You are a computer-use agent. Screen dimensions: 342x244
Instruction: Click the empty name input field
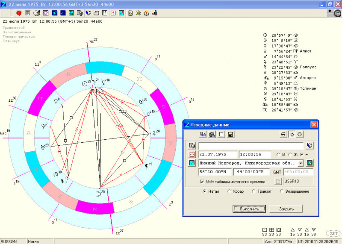point(251,146)
